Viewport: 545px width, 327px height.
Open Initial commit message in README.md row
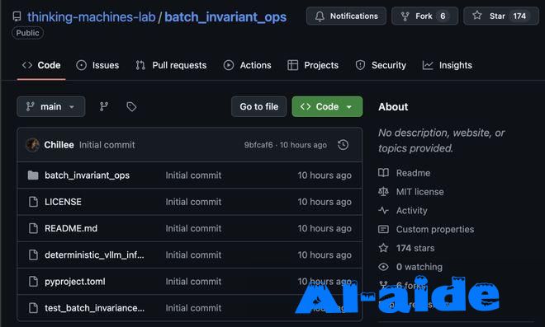pos(193,228)
